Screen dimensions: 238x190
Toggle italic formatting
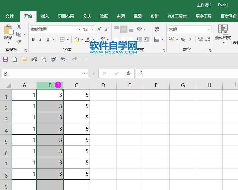[x=40, y=39]
